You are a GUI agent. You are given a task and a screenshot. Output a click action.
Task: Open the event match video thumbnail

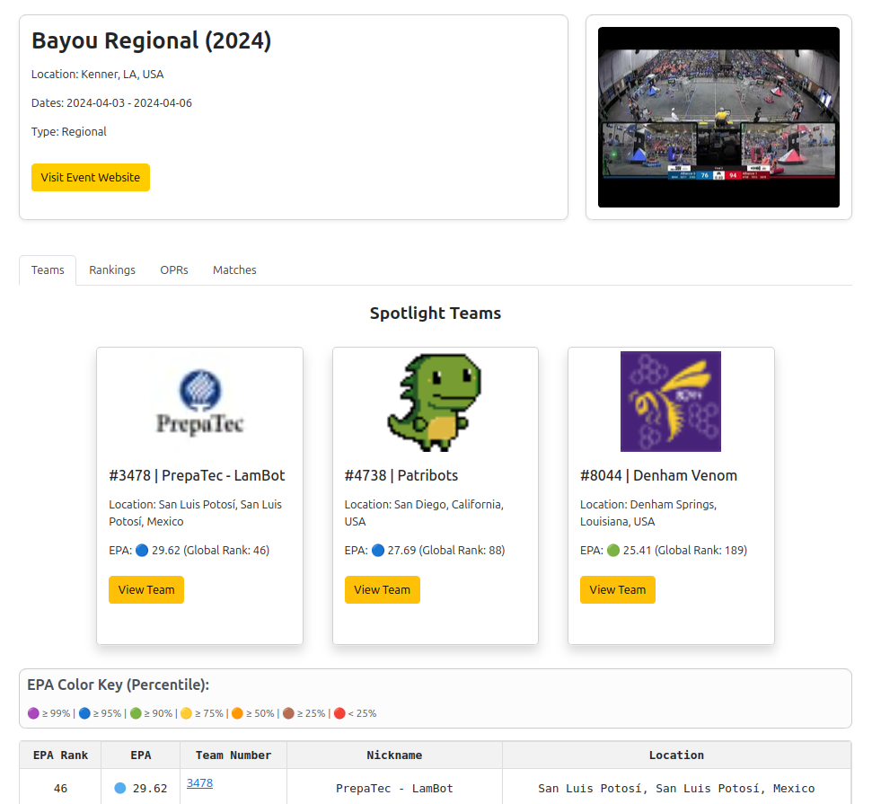tap(718, 117)
